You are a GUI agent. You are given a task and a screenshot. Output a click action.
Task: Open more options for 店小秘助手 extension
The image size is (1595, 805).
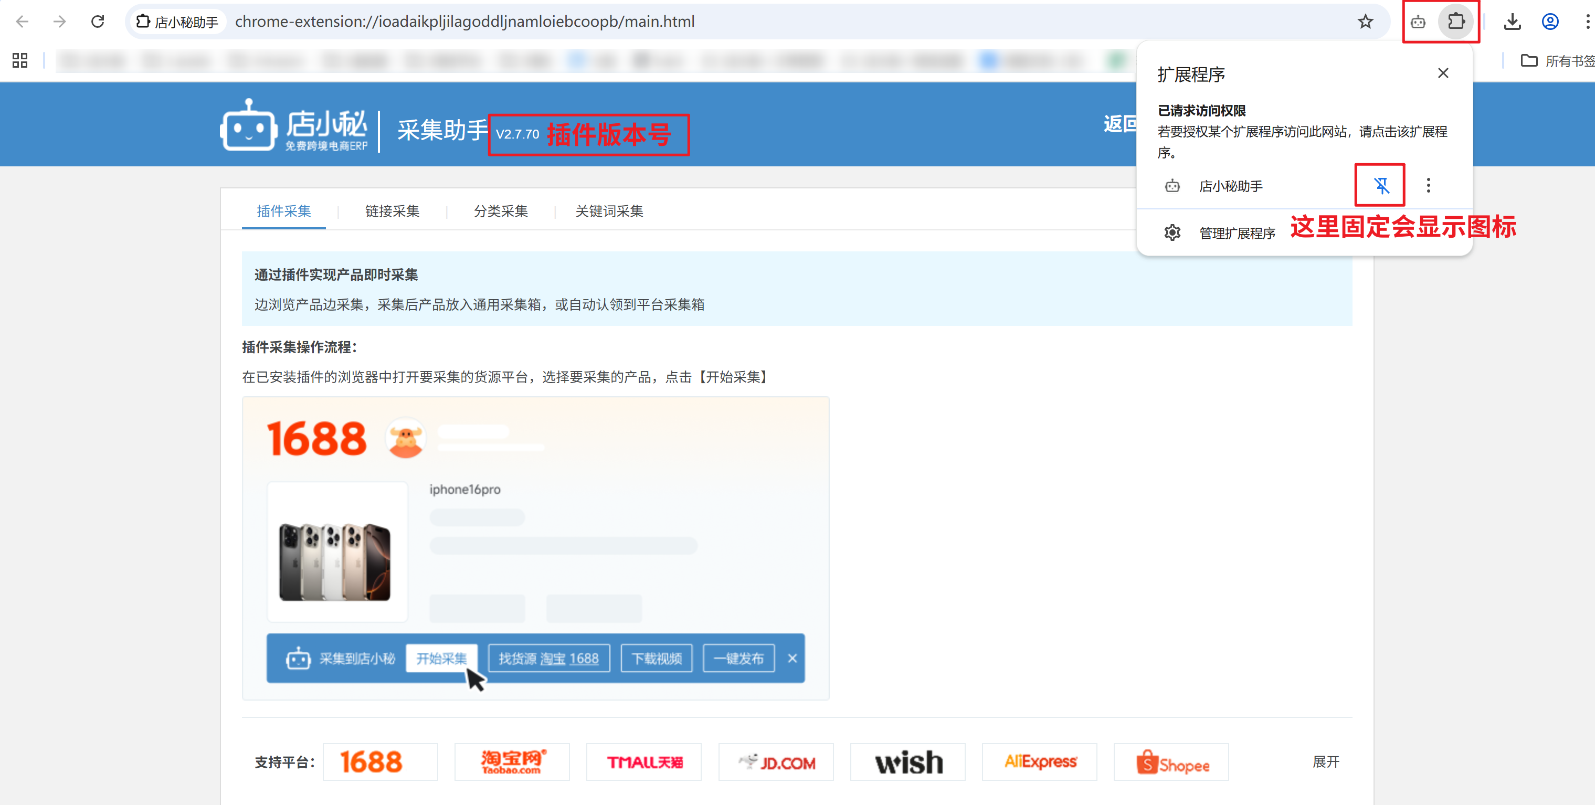coord(1429,185)
